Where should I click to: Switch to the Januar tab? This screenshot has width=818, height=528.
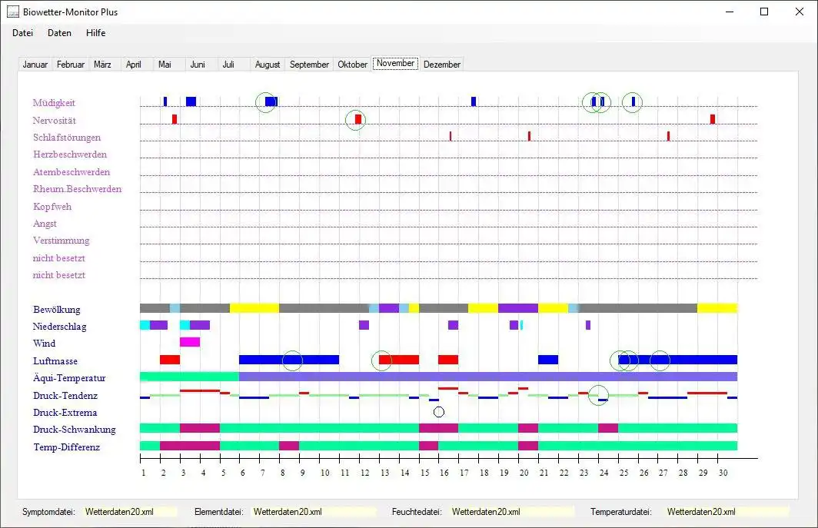coord(35,65)
